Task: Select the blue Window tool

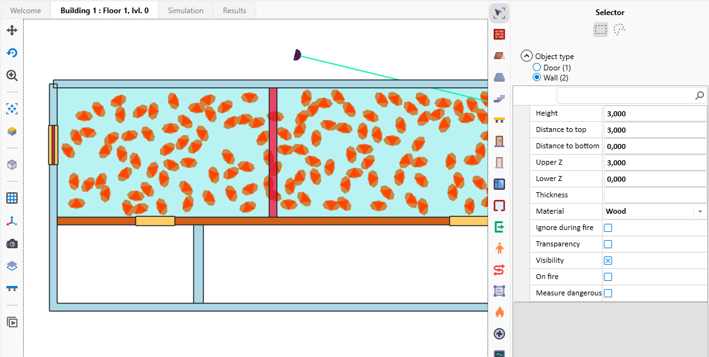Action: tap(499, 184)
